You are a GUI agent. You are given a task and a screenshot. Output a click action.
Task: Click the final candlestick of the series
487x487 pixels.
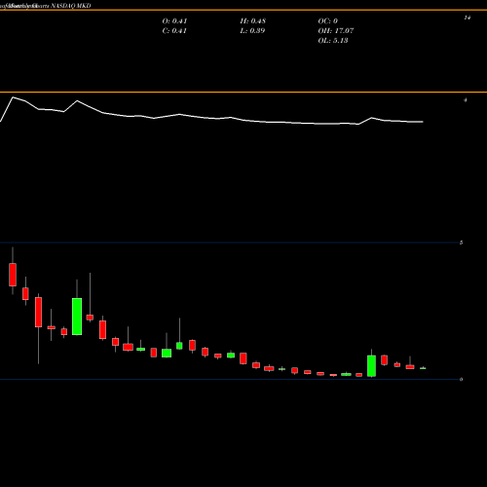(x=423, y=368)
